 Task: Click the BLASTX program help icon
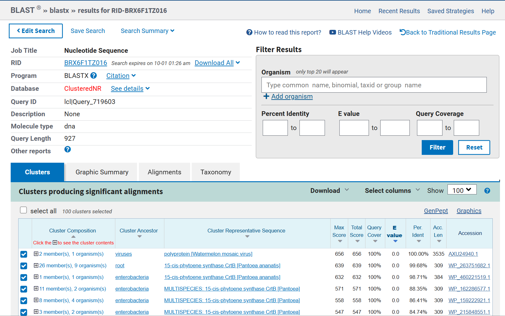pos(93,75)
